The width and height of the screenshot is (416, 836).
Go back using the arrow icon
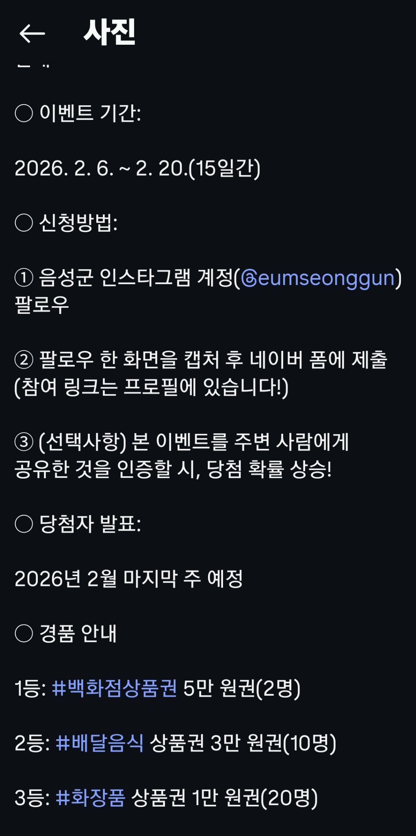32,33
